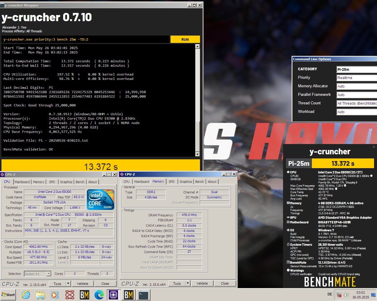The image size is (377, 301).
Task: Click the BenchMate taskbar icon beside the Edge icon
Action: point(85,295)
